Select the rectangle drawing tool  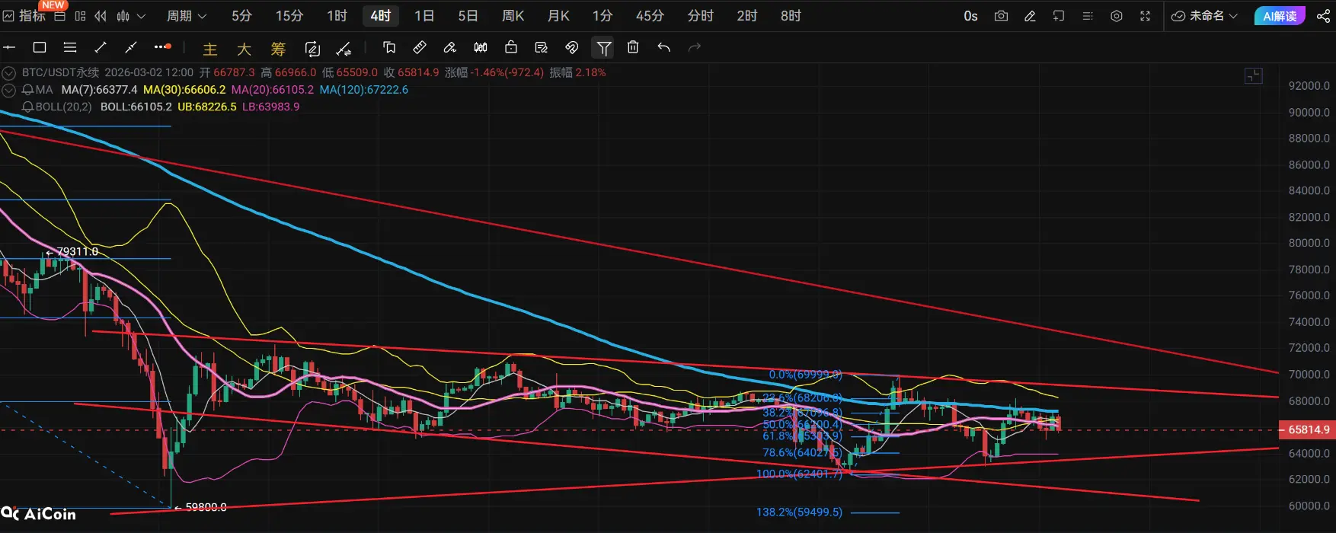tap(40, 47)
